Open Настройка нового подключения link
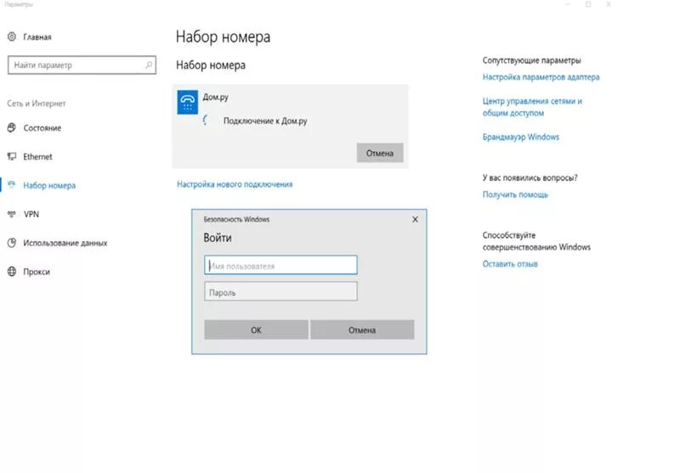The width and height of the screenshot is (680, 473). pos(235,184)
